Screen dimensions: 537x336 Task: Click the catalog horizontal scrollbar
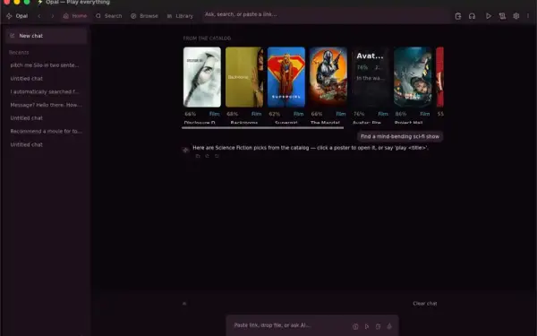262,128
